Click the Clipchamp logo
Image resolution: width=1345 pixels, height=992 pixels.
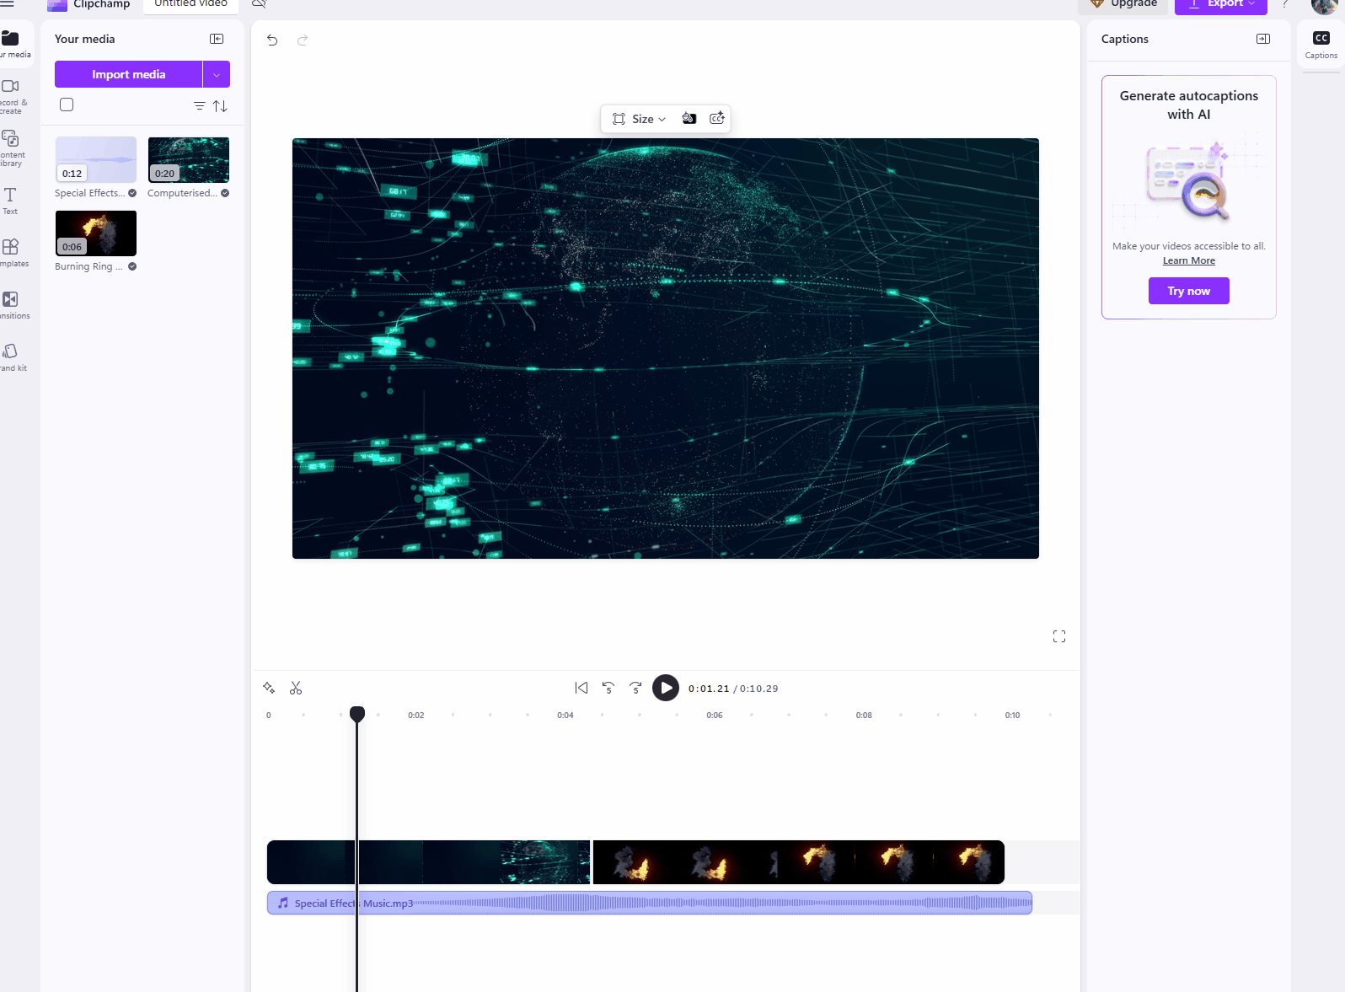[88, 4]
